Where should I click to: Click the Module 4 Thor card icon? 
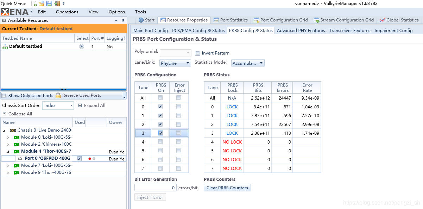click(17, 152)
